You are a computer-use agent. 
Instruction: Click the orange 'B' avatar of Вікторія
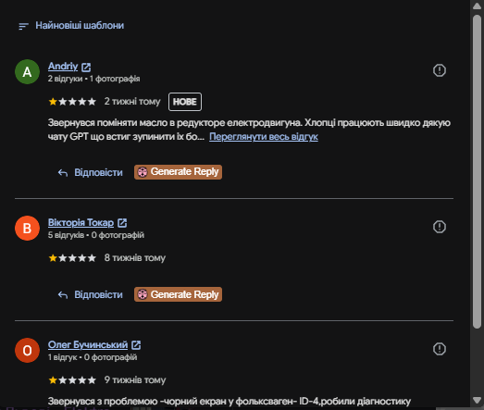pyautogui.click(x=27, y=229)
